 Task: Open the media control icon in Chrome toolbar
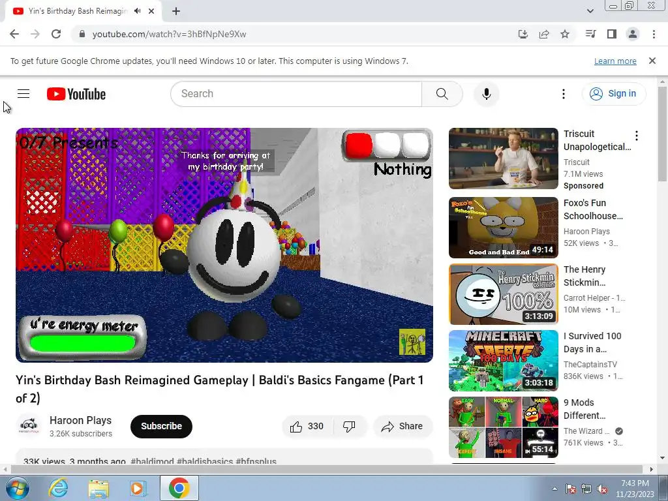[590, 34]
